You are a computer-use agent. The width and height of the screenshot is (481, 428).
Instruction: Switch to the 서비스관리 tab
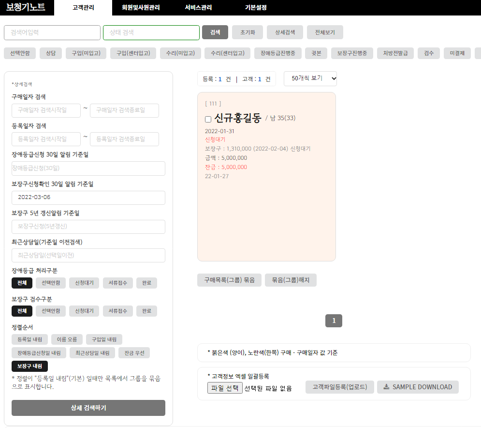point(198,8)
